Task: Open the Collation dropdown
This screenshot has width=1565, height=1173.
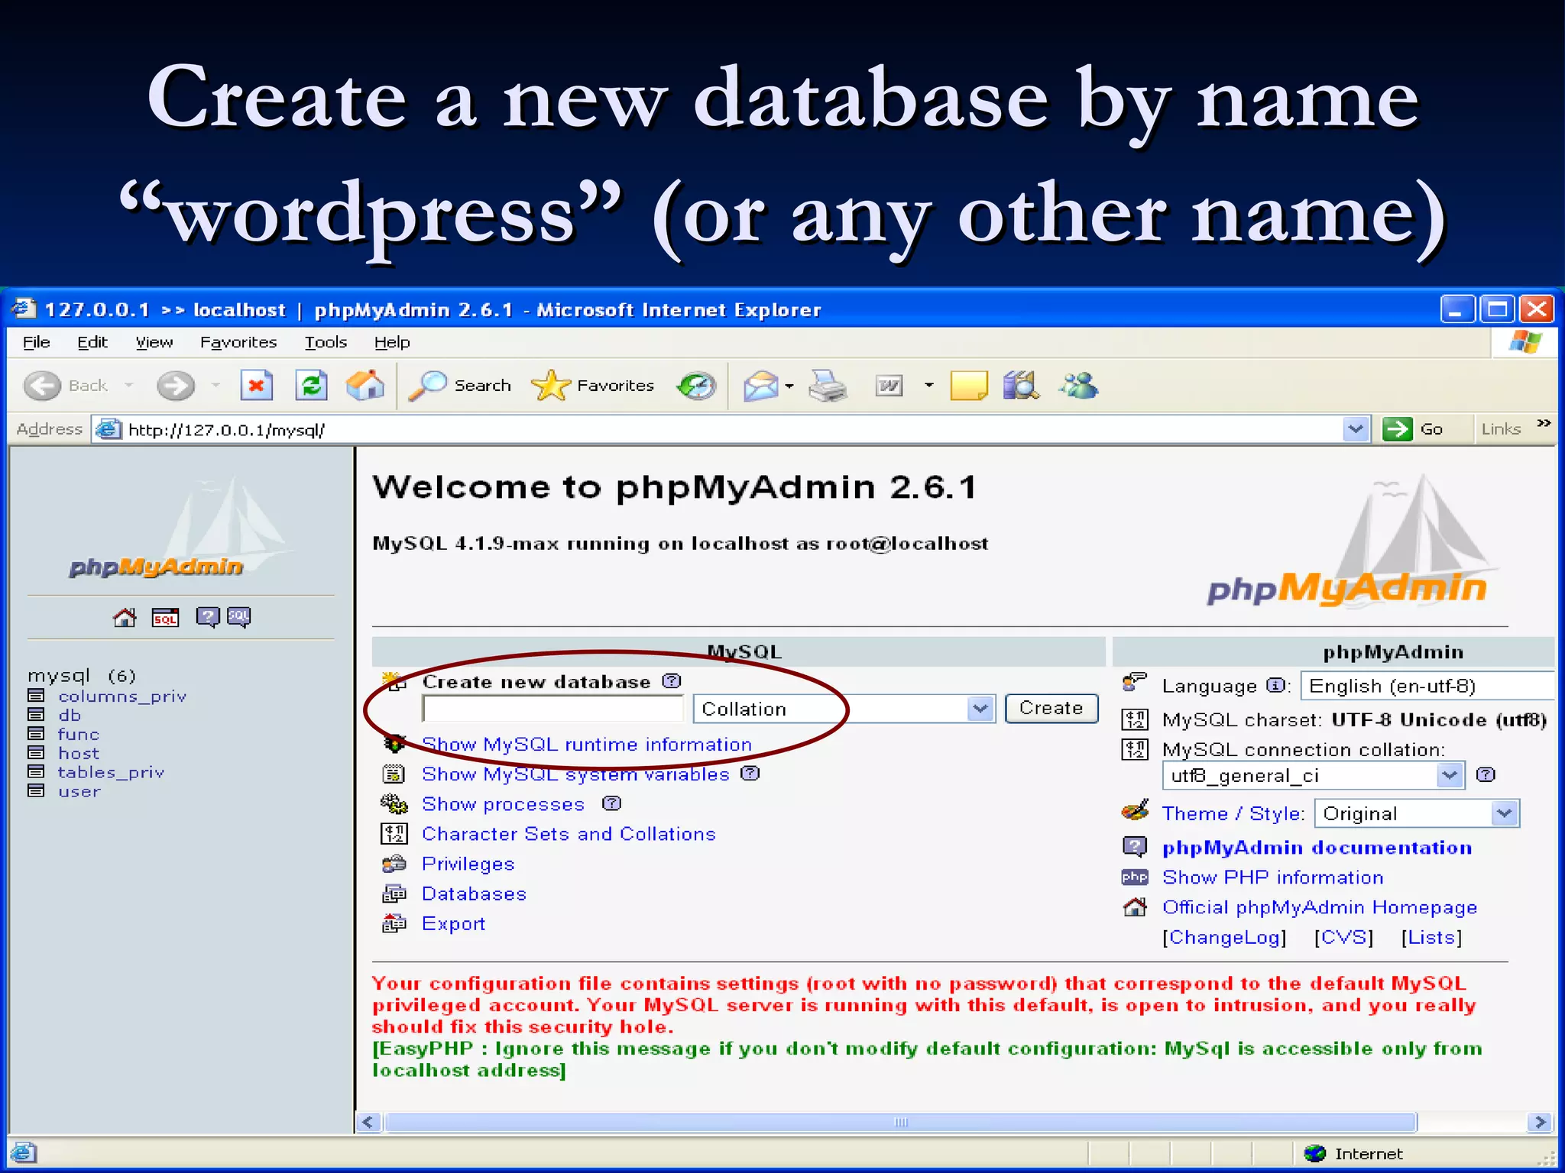Action: pyautogui.click(x=844, y=709)
